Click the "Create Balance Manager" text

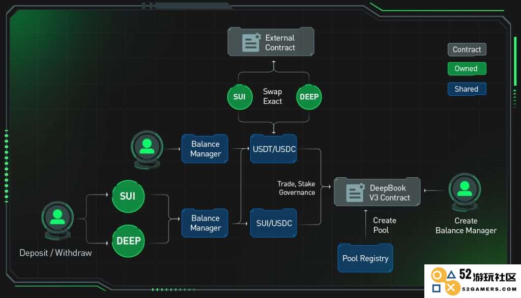click(x=466, y=226)
